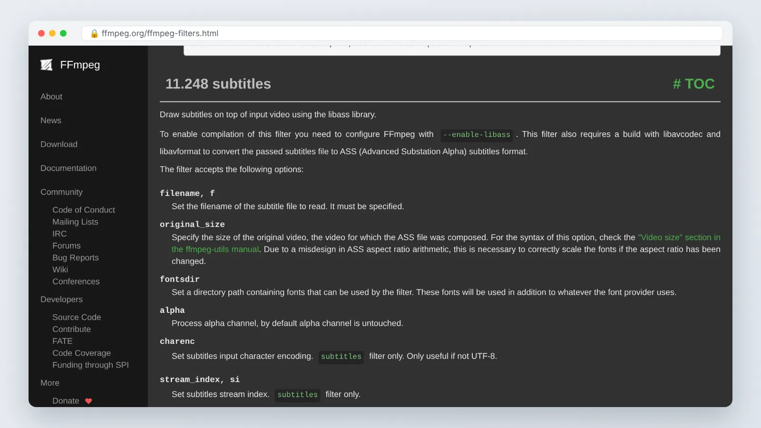Open the IRC page
This screenshot has height=428, width=761.
59,233
